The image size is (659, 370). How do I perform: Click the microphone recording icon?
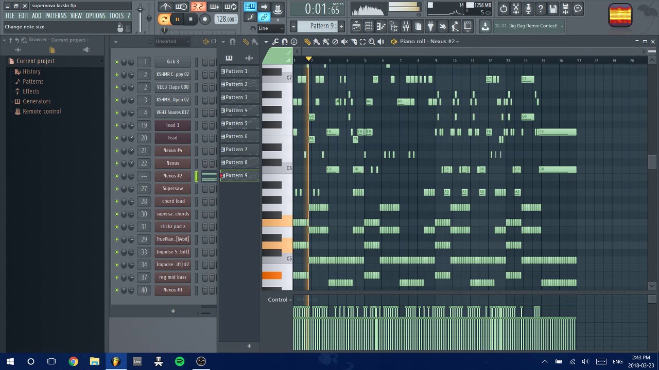pos(528,9)
